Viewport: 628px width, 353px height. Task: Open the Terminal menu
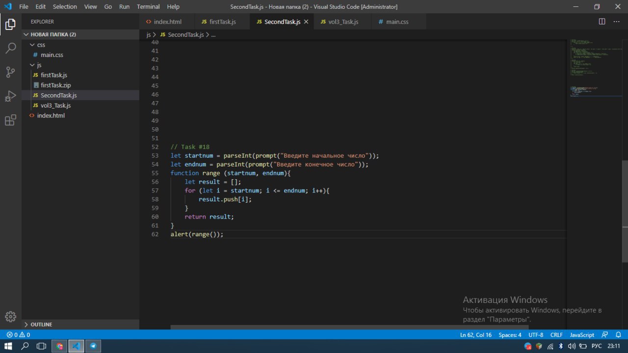pos(148,7)
